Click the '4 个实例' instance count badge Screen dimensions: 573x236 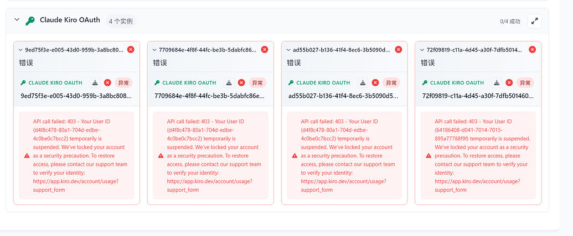pyautogui.click(x=121, y=21)
